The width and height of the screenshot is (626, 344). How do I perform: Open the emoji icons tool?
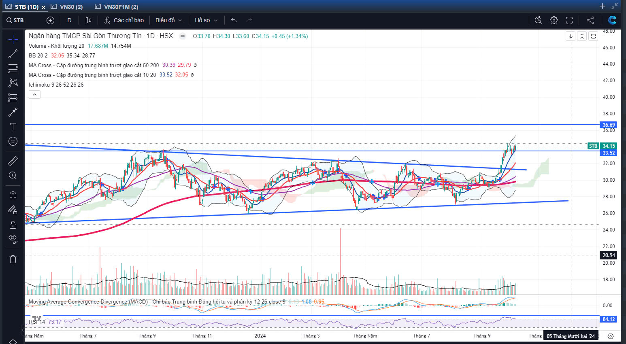click(13, 141)
